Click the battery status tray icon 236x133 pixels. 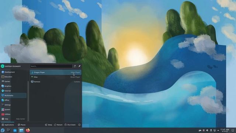coord(211,130)
